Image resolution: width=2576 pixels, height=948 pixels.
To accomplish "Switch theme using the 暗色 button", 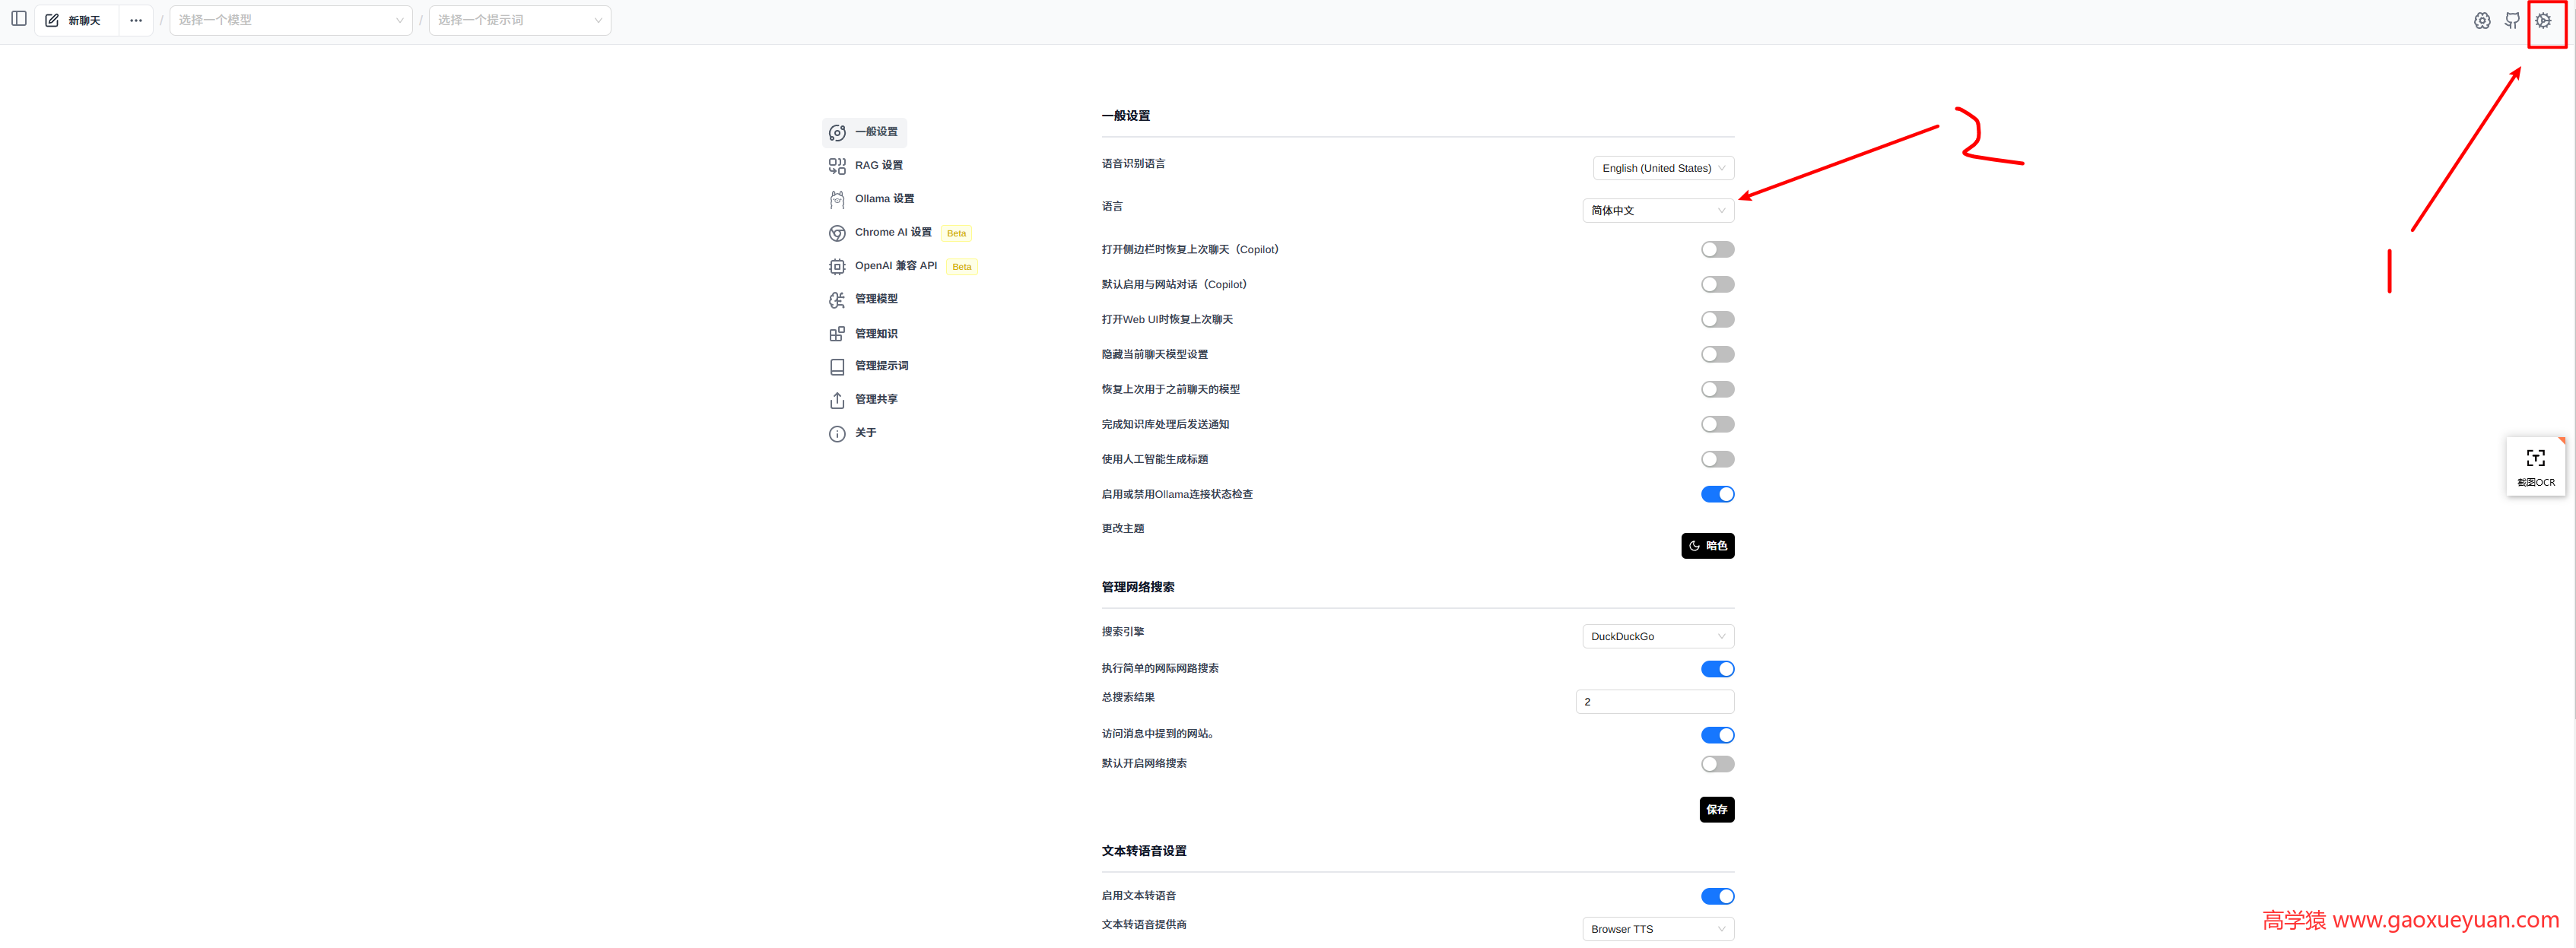I will (1707, 545).
